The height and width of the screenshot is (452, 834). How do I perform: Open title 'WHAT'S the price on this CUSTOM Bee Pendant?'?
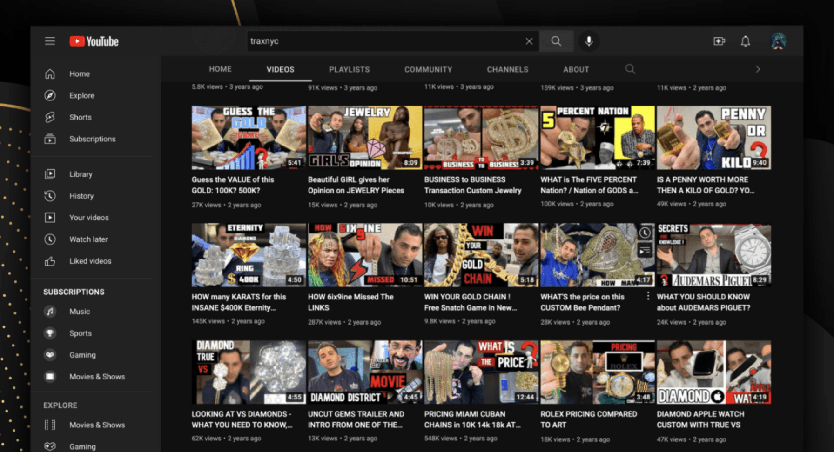[x=582, y=302]
